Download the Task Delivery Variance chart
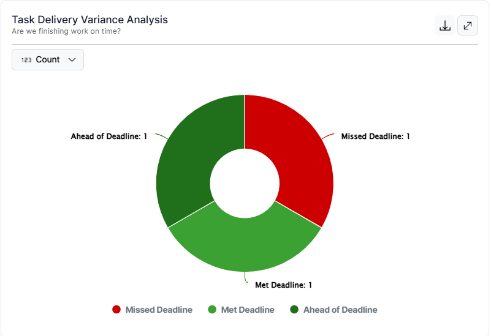The width and height of the screenshot is (491, 336). 445,26
